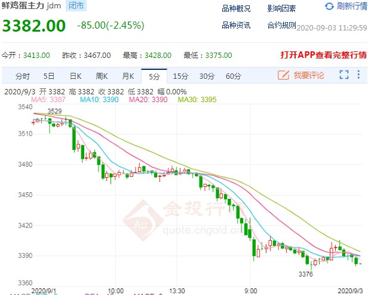368x295 pixels.
Task: Switch to the 30分 interval tab
Action: (x=207, y=76)
